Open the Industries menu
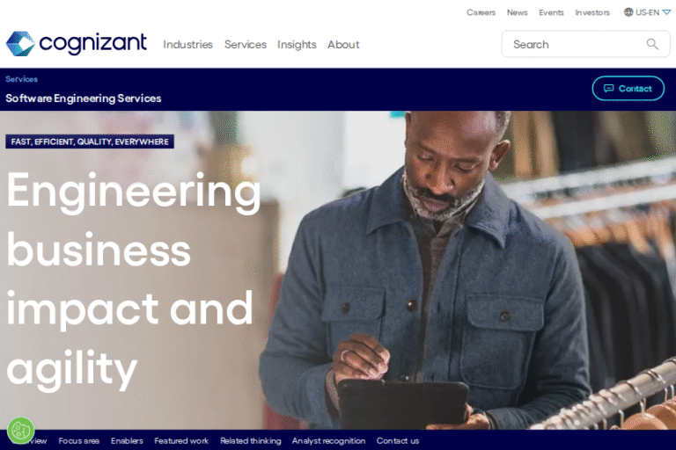 (x=187, y=44)
